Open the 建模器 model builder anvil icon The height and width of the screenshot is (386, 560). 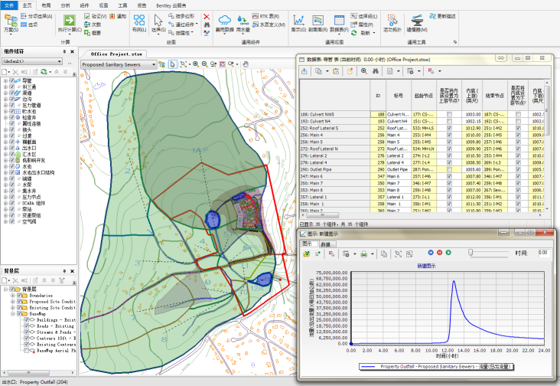[417, 20]
